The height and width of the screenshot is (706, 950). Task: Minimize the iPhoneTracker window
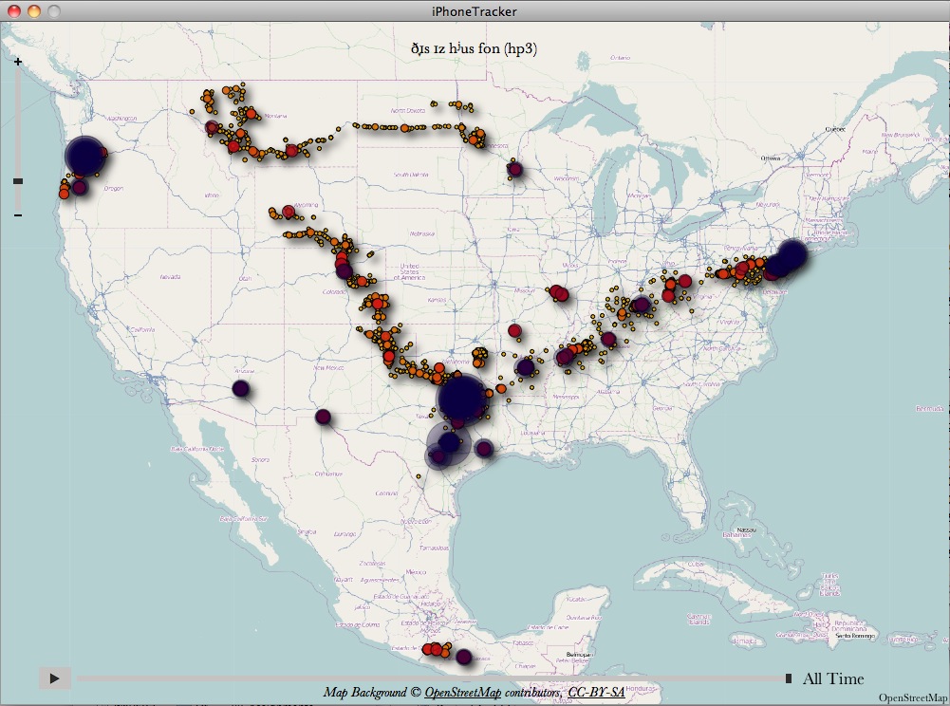33,10
